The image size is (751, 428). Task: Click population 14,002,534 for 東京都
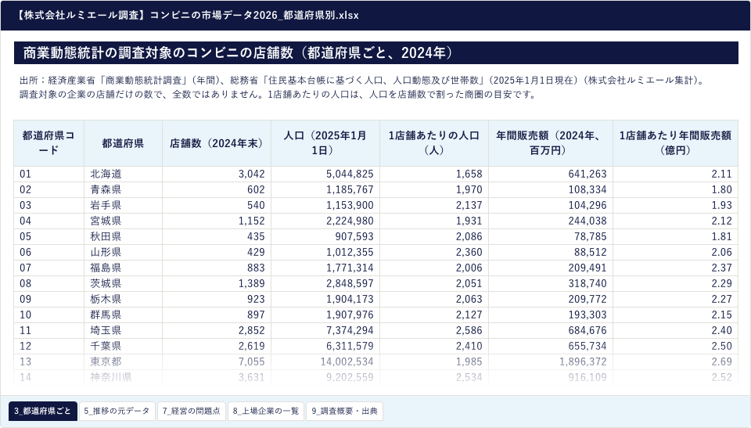coord(325,361)
